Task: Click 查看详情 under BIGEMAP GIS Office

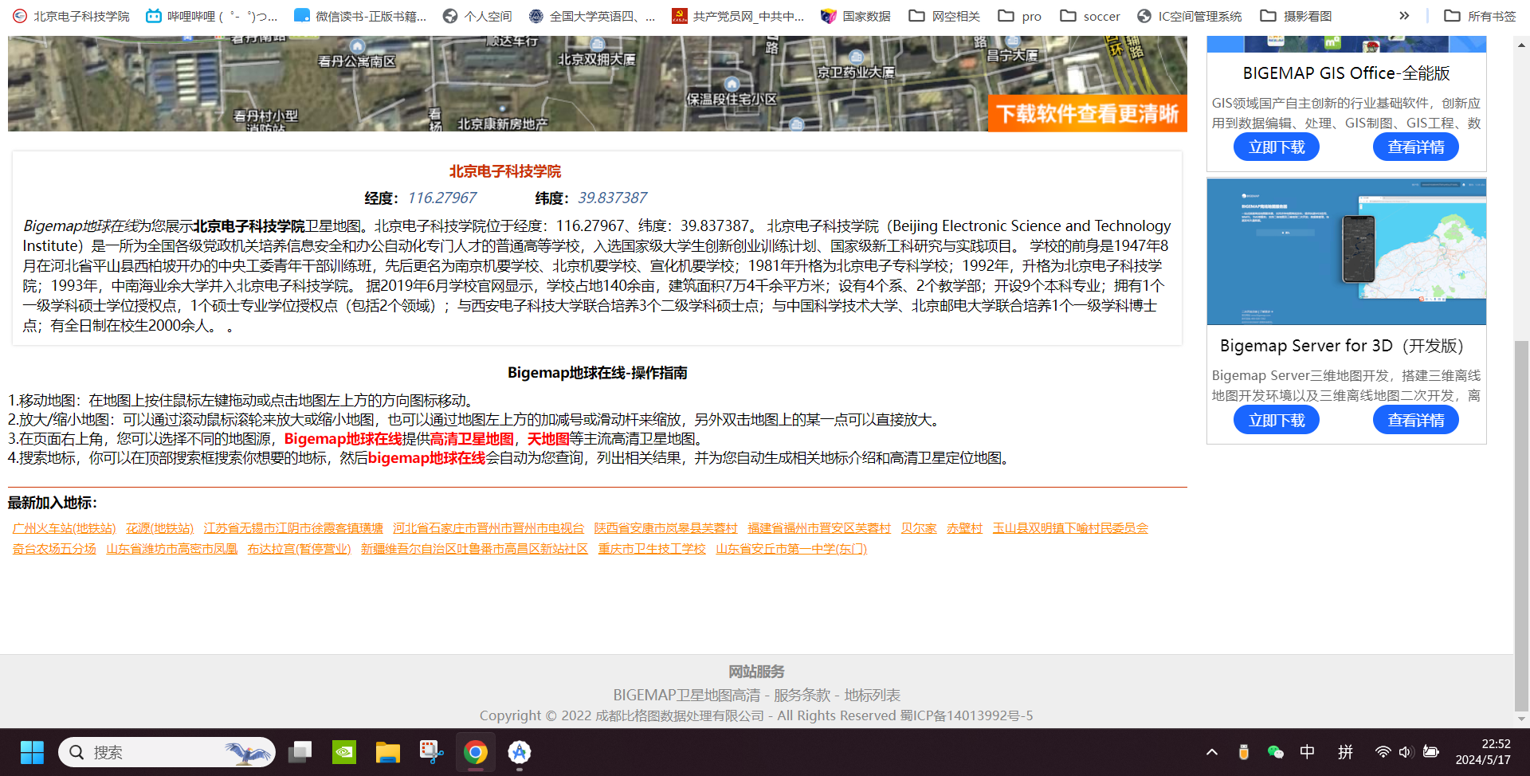Action: [1416, 147]
